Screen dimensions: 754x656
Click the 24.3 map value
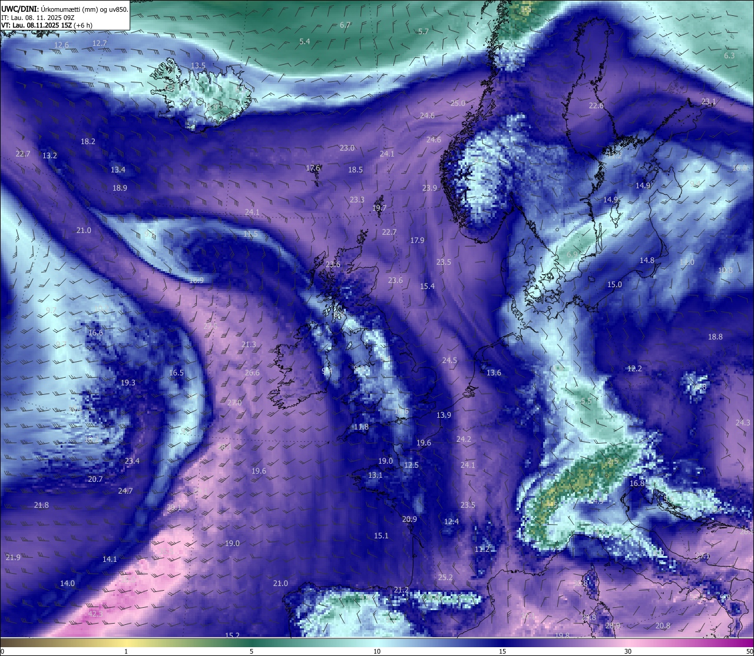(743, 422)
